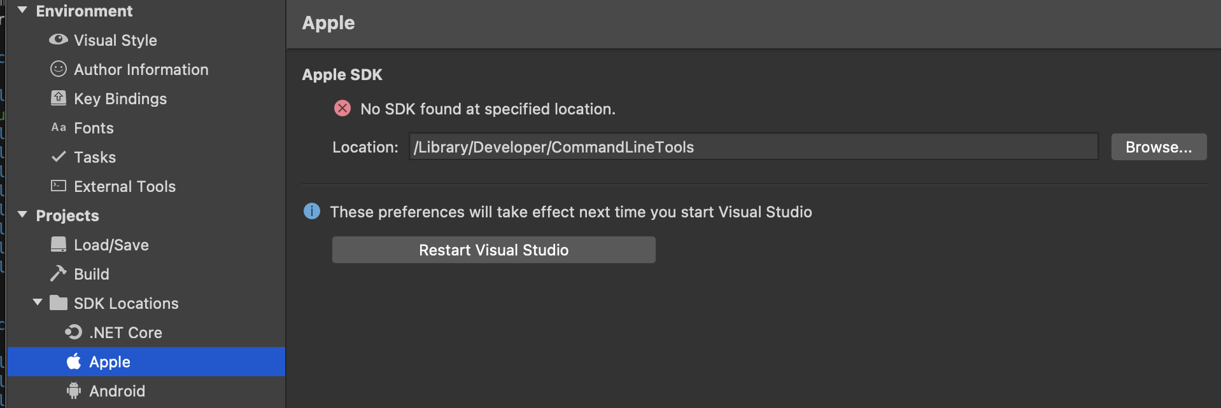This screenshot has width=1221, height=408.
Task: Select Apple in SDK Locations
Action: click(x=146, y=362)
